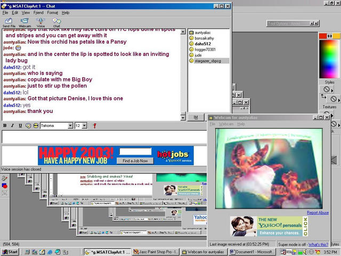Switch to Document1 Microsoft taskbar button
The width and height of the screenshot is (341, 256).
pos(252,252)
